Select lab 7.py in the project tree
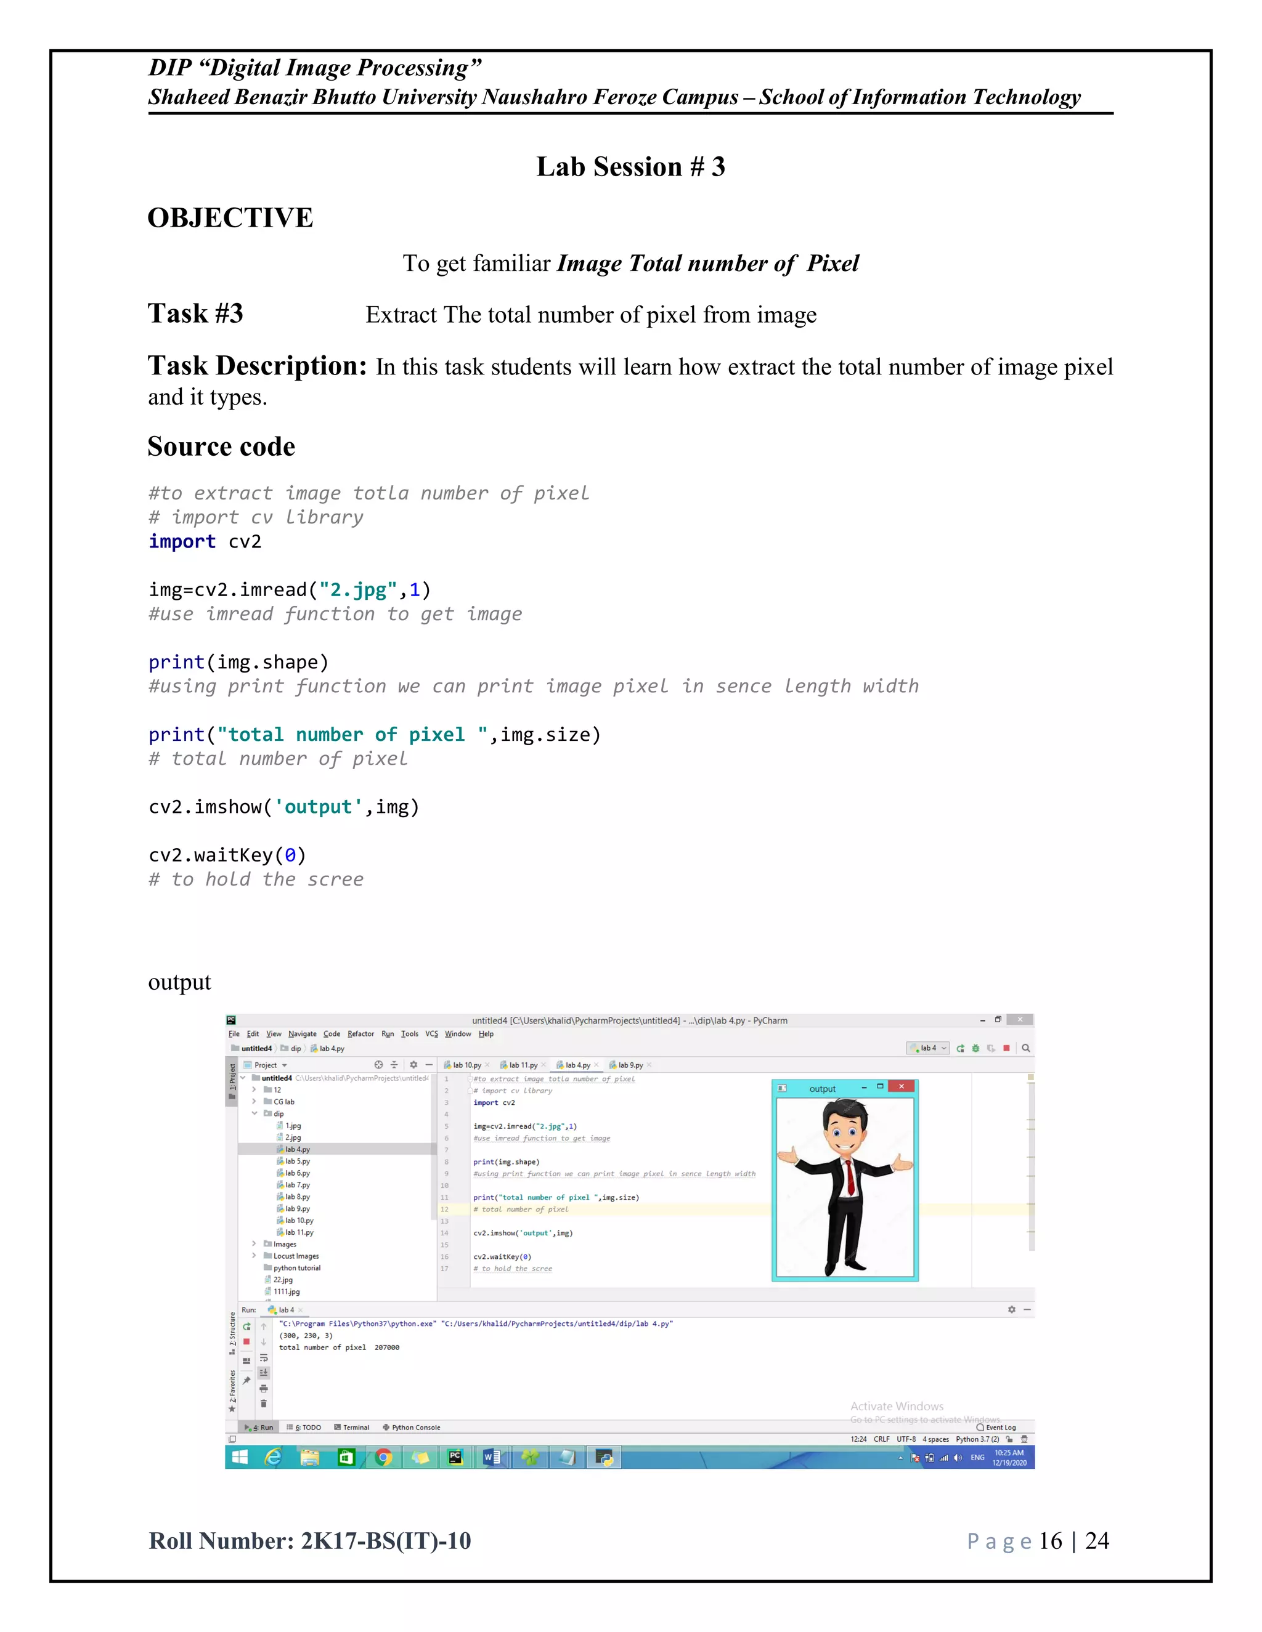The height and width of the screenshot is (1632, 1262). coord(297,1185)
